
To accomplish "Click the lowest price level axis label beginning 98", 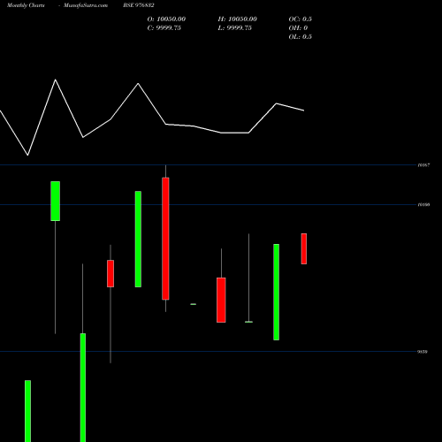I will coord(423,352).
